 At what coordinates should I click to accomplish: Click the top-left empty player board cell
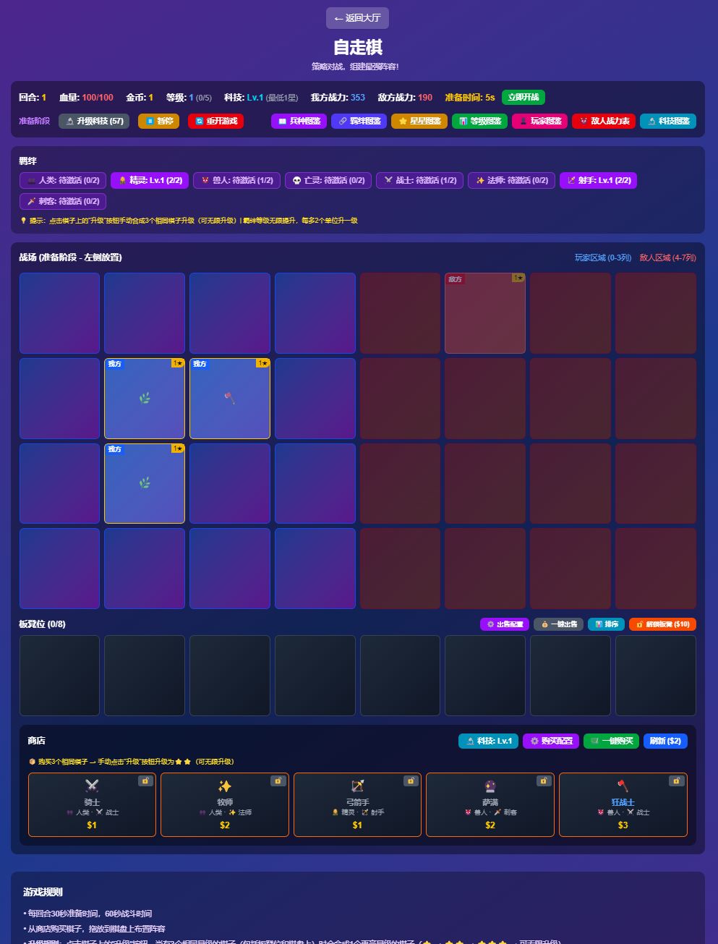pyautogui.click(x=59, y=313)
